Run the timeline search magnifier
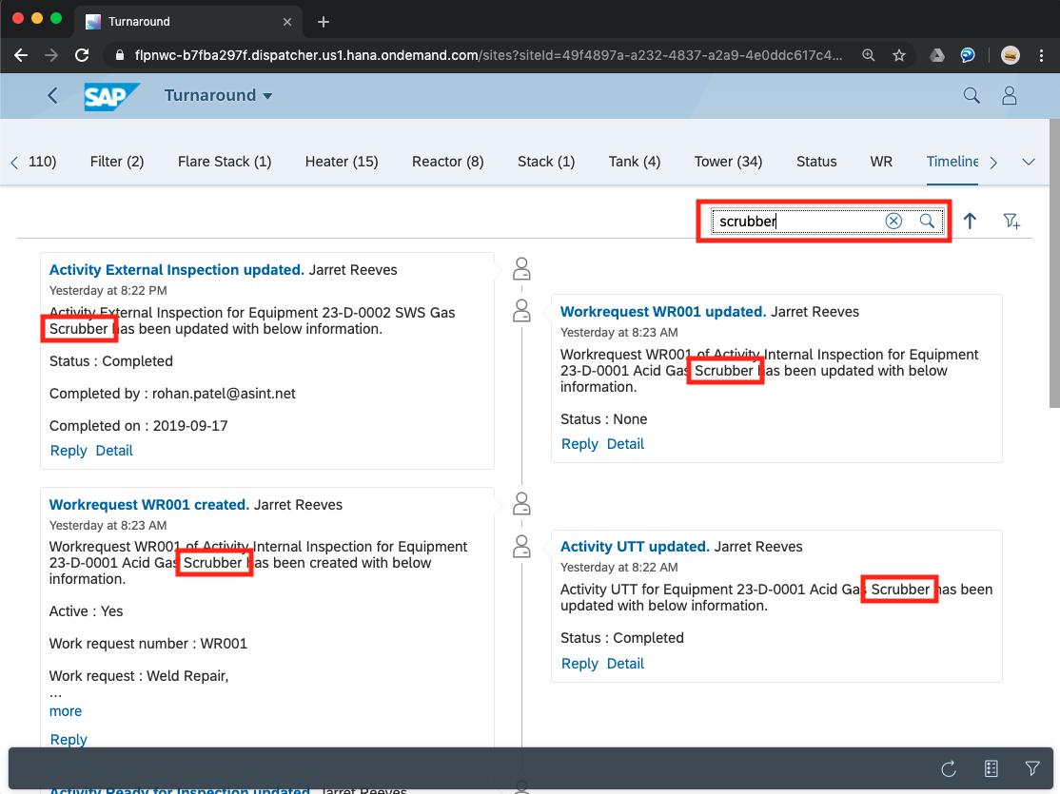The image size is (1060, 794). tap(927, 221)
